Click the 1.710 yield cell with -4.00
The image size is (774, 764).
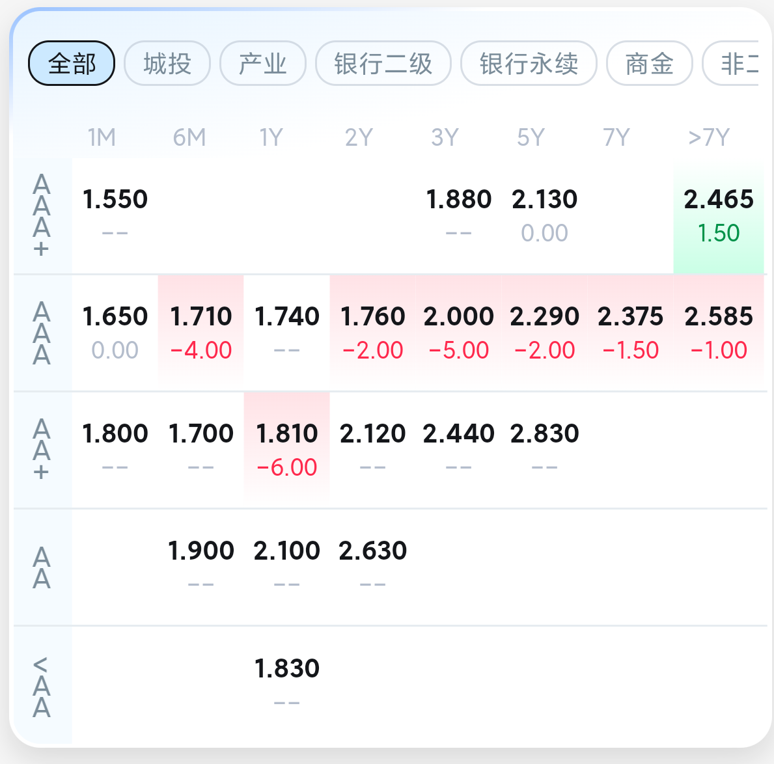(201, 333)
